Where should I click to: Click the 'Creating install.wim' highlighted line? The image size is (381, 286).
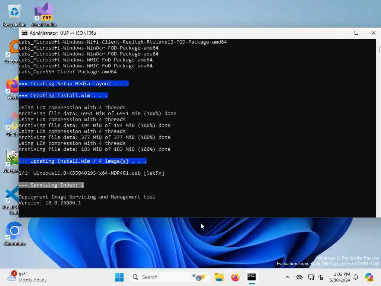63,96
